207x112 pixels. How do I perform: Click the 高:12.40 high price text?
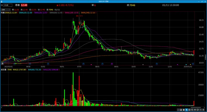pos(24,10)
